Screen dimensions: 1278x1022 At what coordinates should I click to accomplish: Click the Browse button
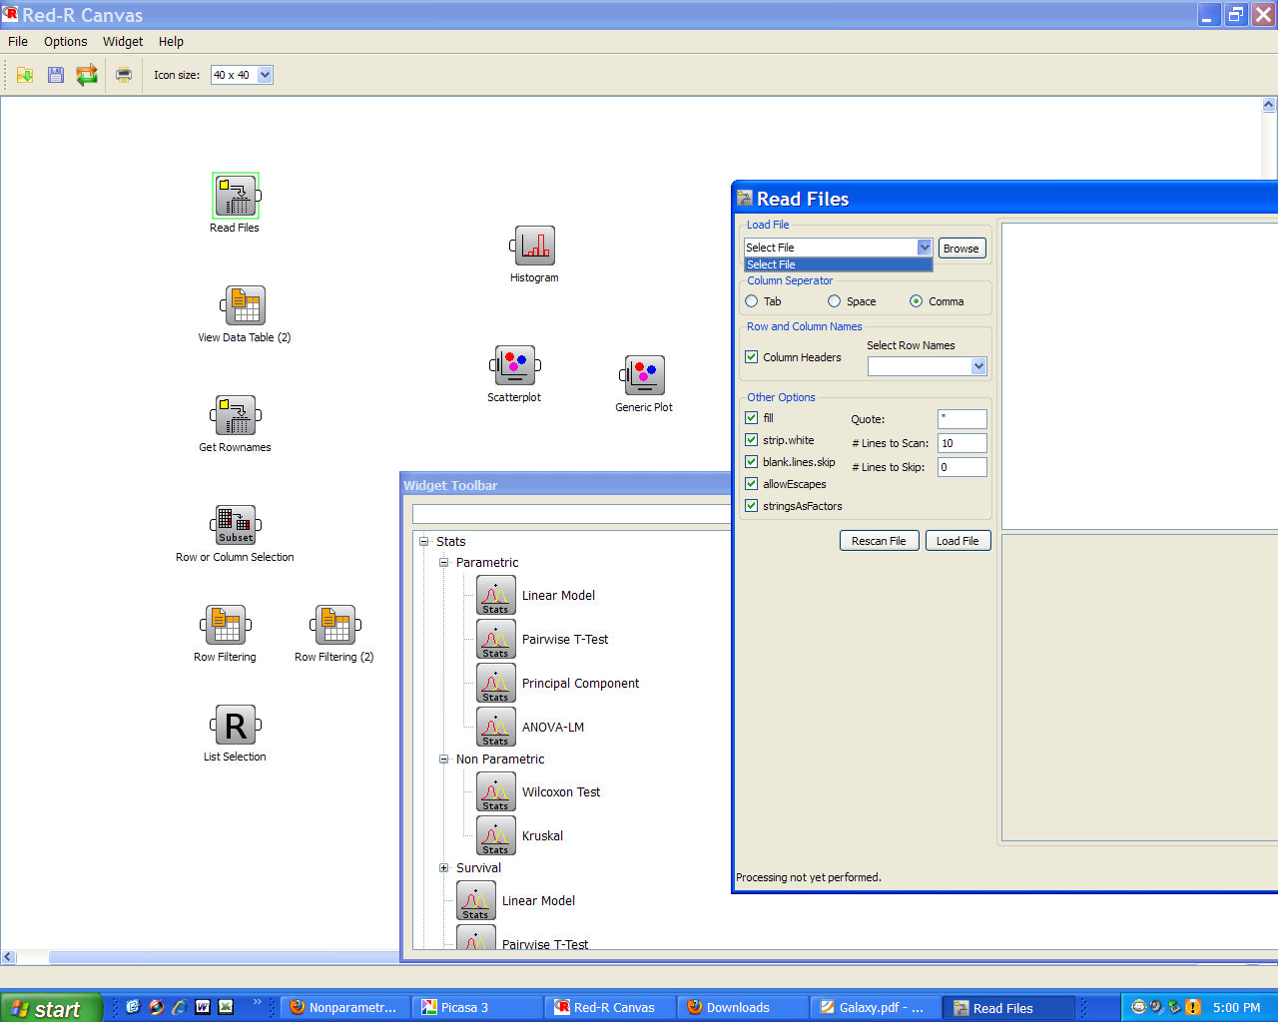(960, 249)
